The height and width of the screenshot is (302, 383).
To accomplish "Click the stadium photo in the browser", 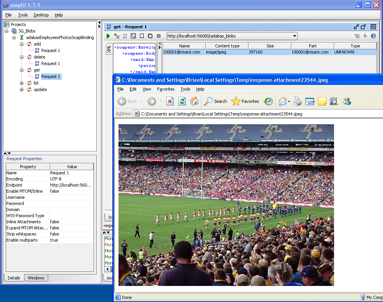I will click(x=226, y=205).
